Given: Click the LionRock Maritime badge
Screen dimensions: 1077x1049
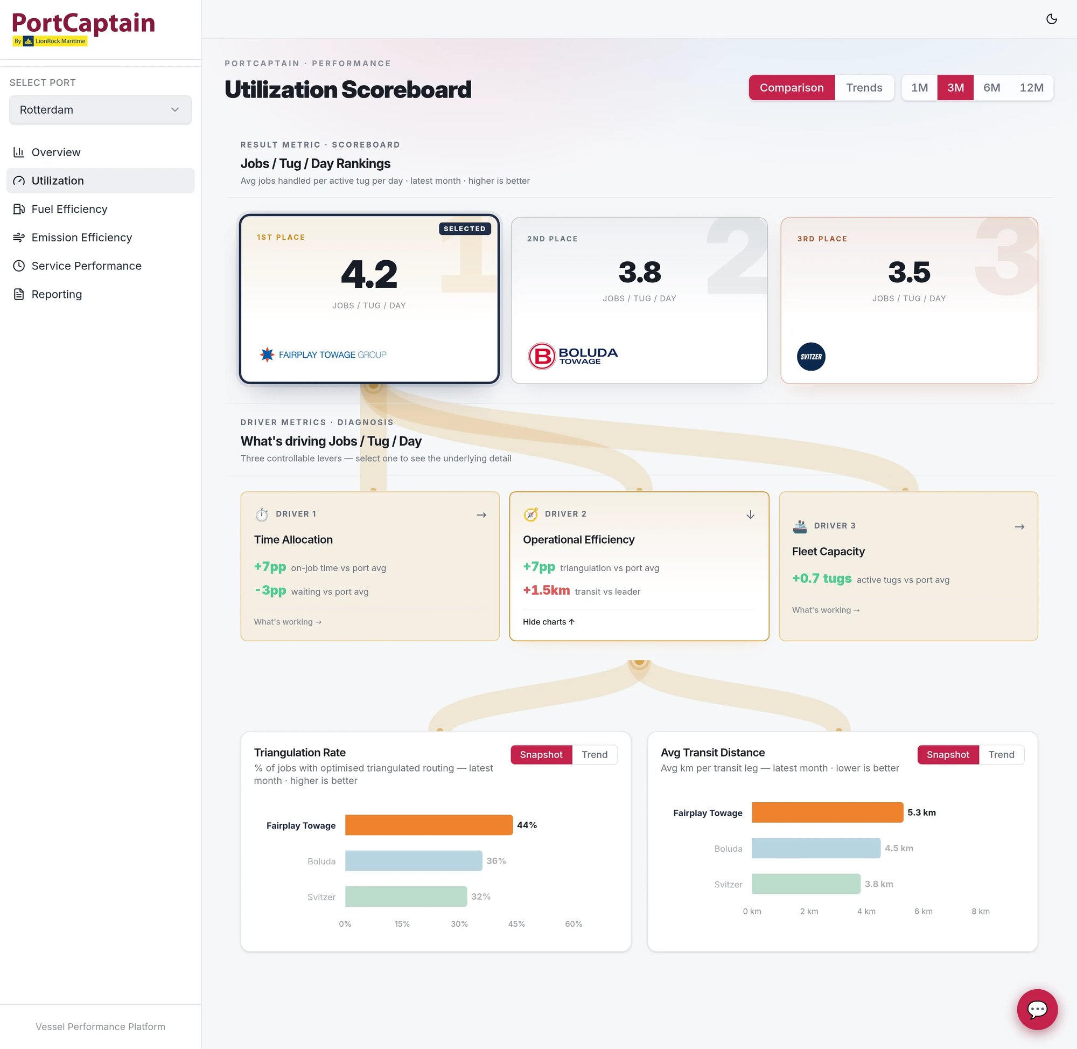Looking at the screenshot, I should pyautogui.click(x=50, y=41).
